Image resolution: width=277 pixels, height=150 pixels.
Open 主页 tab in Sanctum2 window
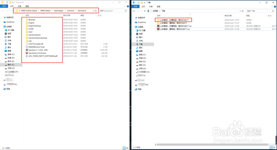tap(12, 6)
